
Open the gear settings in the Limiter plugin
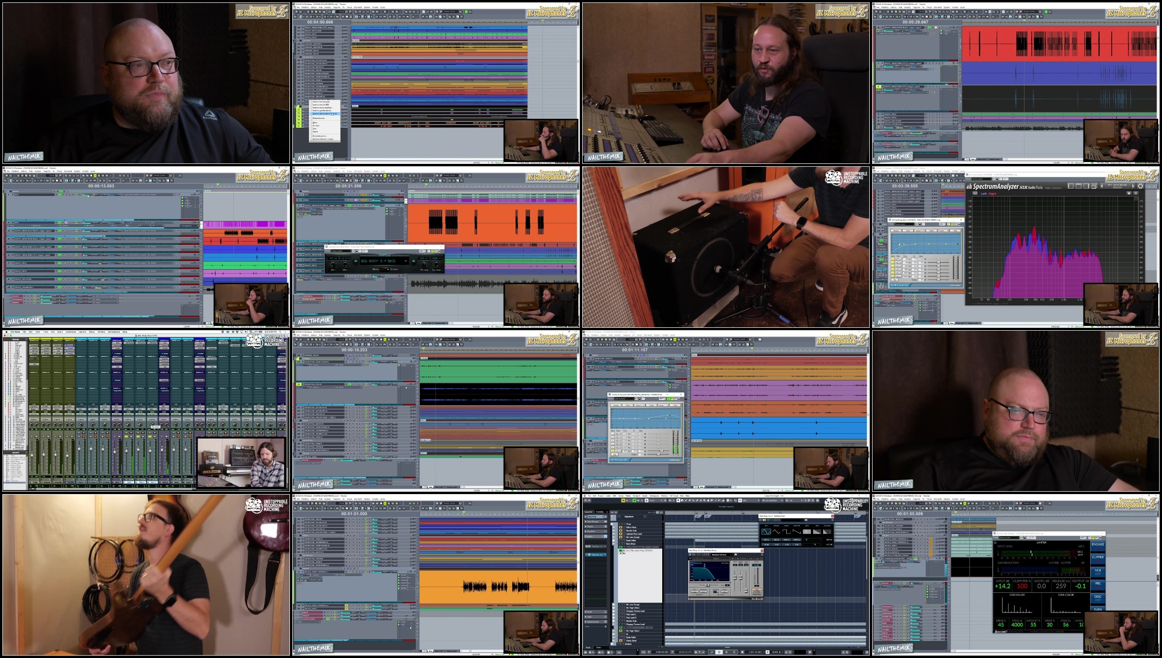[x=995, y=543]
